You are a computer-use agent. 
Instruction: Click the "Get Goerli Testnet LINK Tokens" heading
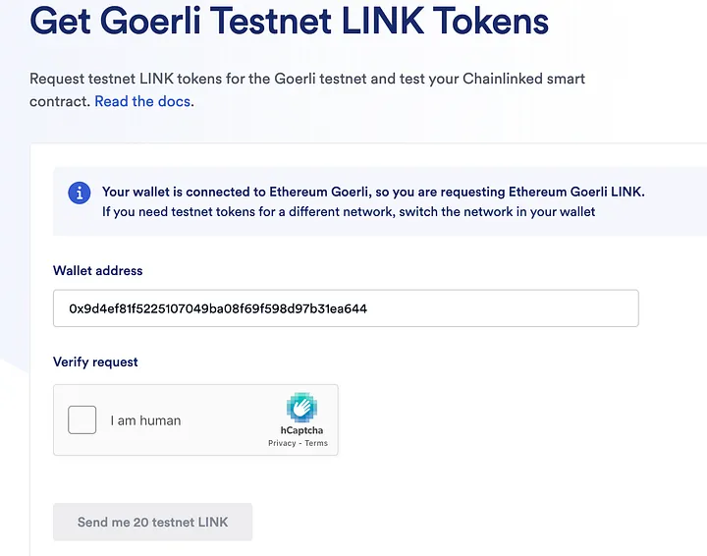click(289, 21)
